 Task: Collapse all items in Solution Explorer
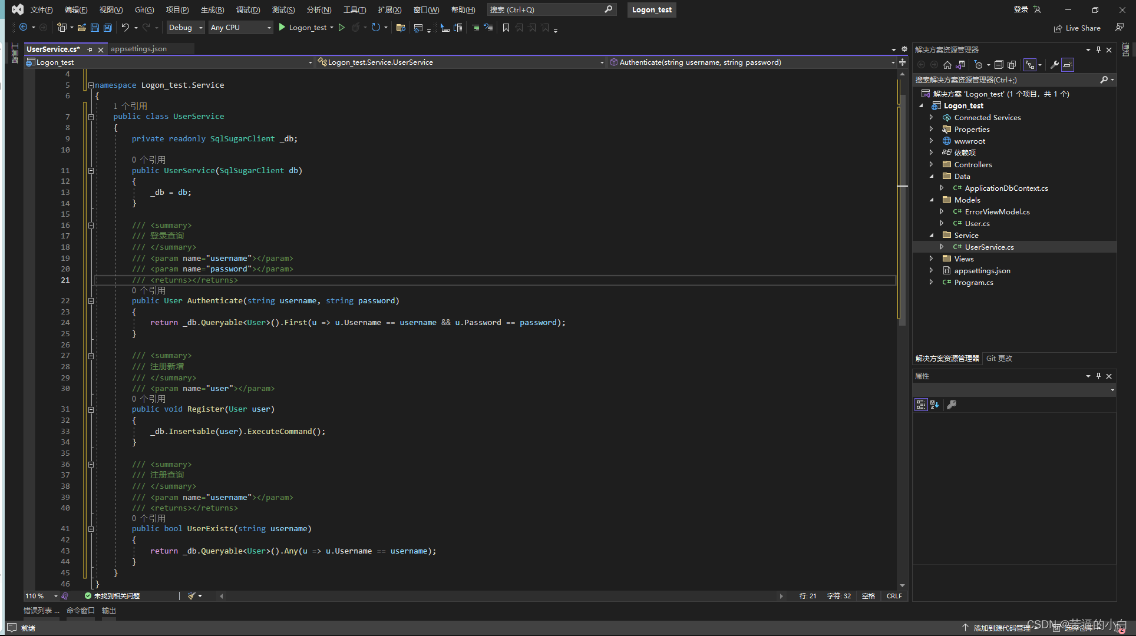coord(999,65)
